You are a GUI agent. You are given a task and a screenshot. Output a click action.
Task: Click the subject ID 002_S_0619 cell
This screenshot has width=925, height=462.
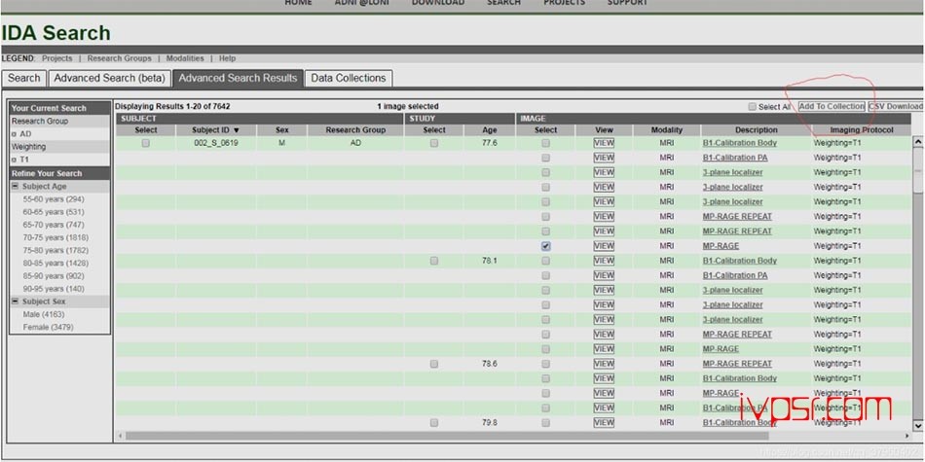216,143
